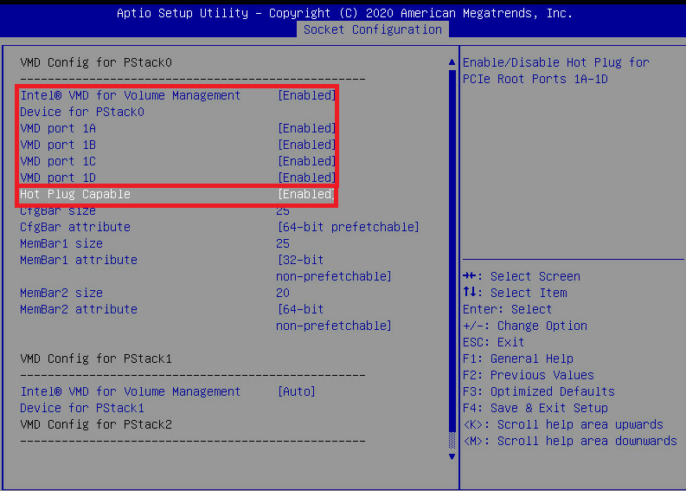Click the vertical scrollbar track of the settings list
The width and height of the screenshot is (686, 491).
[x=452, y=258]
